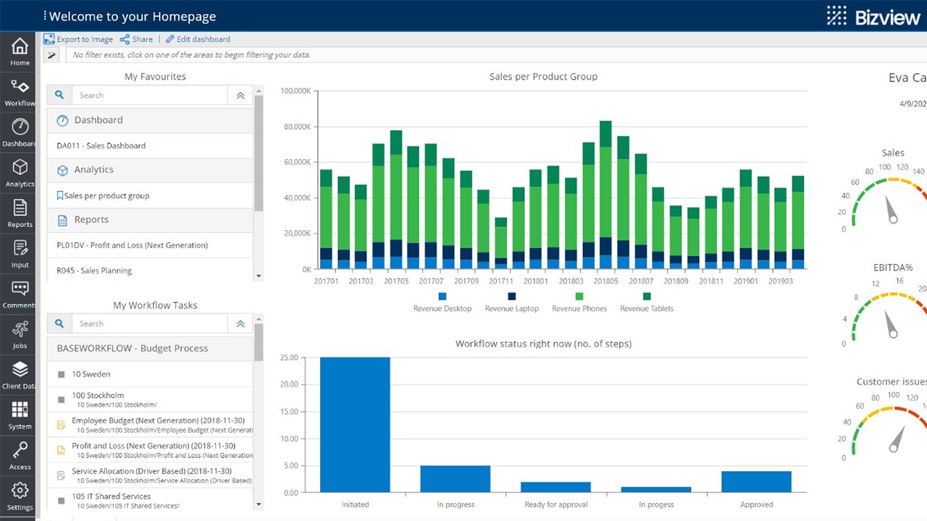Open the Reports section in sidebar
The image size is (927, 521).
[x=20, y=213]
